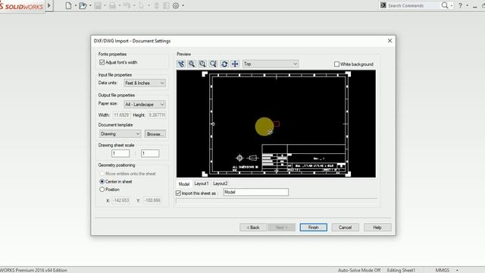This screenshot has height=273, width=485.
Task: Click the zoom in/out magnifier icon
Action: pos(213,64)
